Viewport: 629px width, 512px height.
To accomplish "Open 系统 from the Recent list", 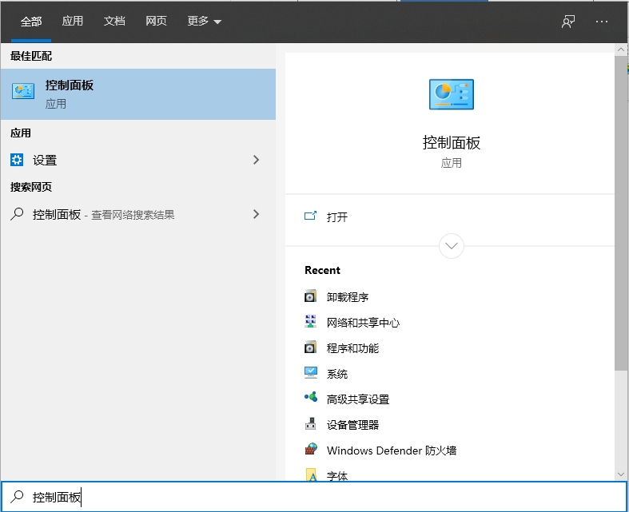I will coord(336,374).
